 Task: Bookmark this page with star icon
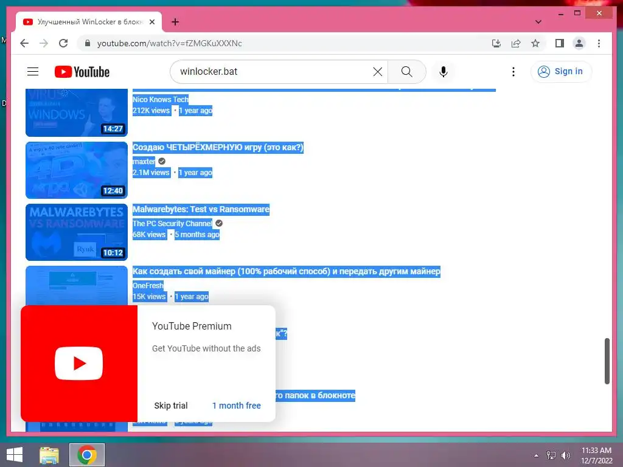point(535,43)
